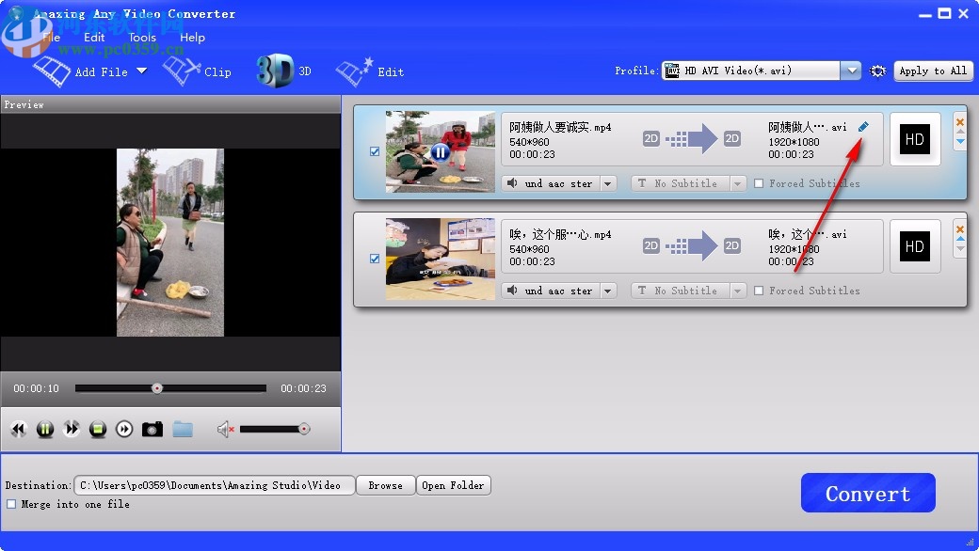Click the Apply to All button
979x551 pixels.
click(x=933, y=71)
